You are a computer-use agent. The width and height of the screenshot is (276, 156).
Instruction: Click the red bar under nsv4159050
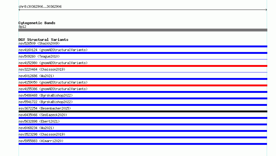pos(143,85)
